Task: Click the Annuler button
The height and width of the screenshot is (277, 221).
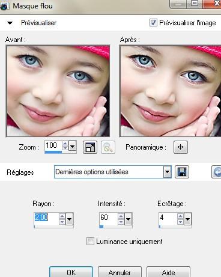Action: tap(120, 272)
